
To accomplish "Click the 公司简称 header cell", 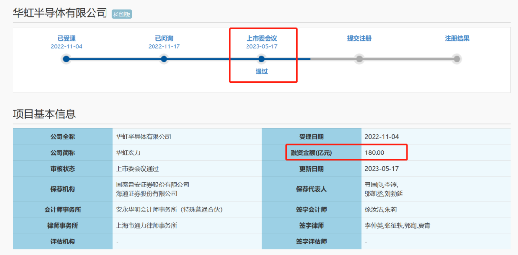I will click(x=63, y=152).
